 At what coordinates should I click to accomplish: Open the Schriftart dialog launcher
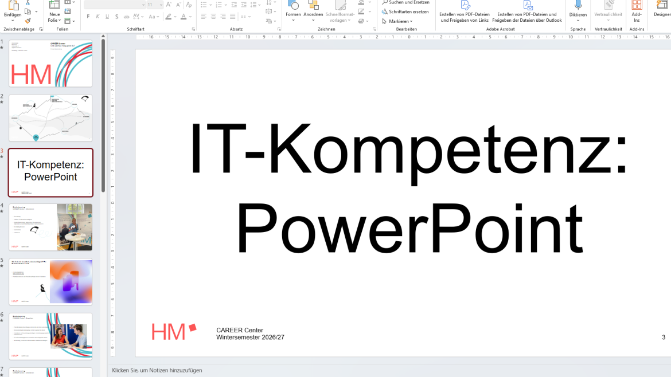pyautogui.click(x=193, y=29)
